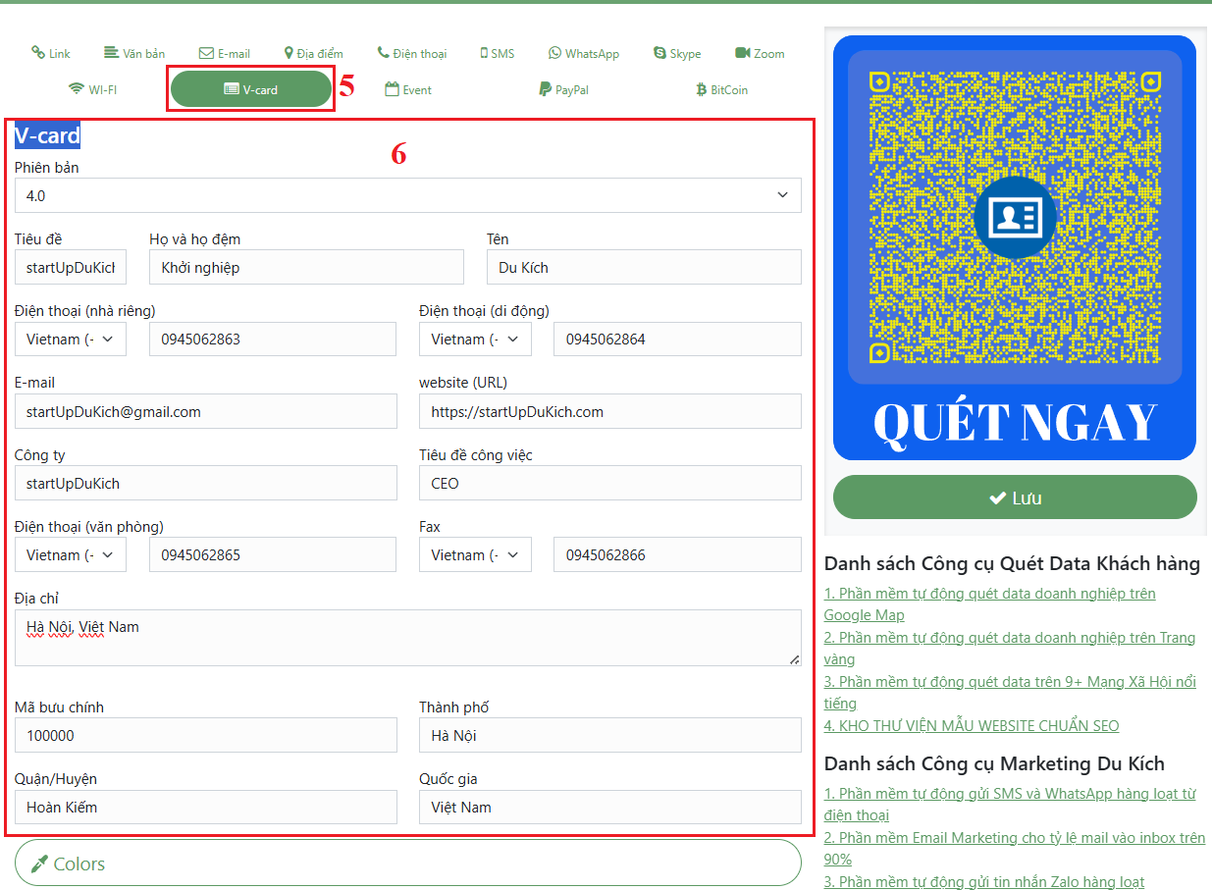Click the contact card icon in QR center

(1015, 218)
